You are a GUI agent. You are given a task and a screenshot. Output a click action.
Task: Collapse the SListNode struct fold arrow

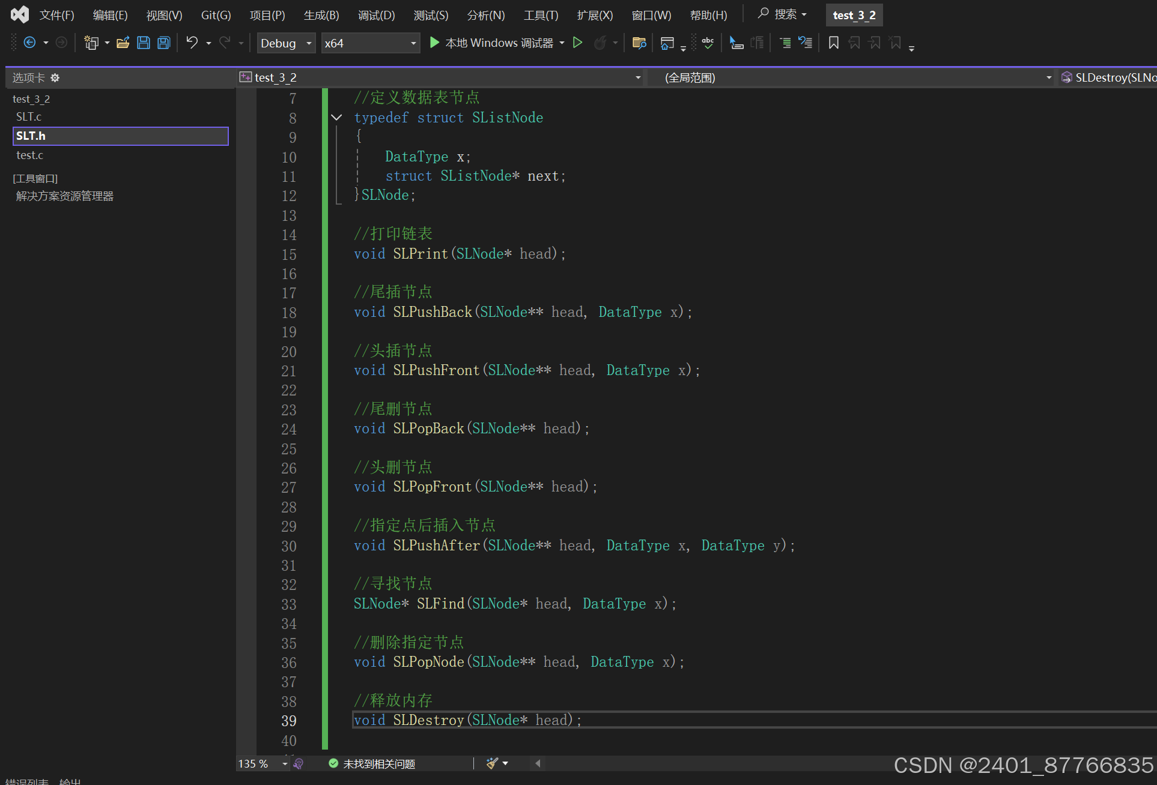tap(336, 118)
